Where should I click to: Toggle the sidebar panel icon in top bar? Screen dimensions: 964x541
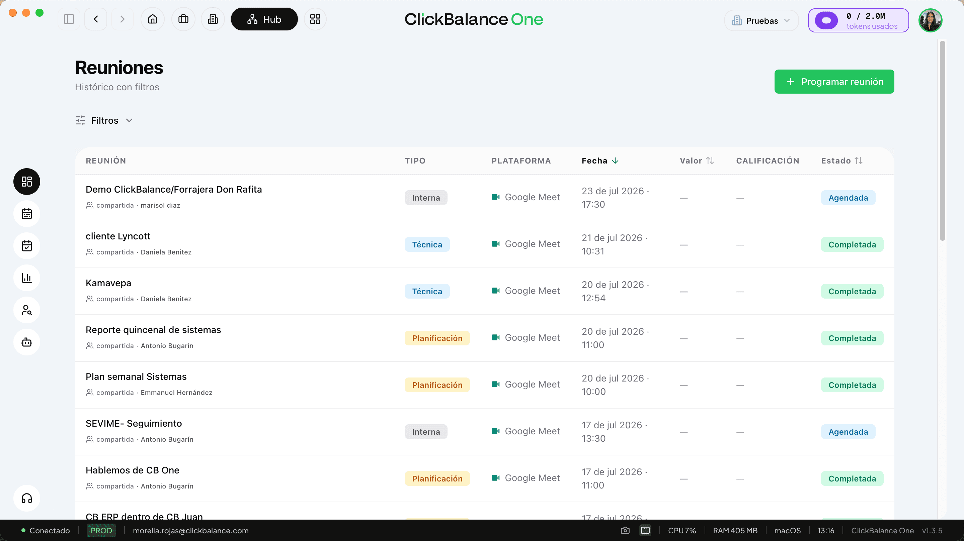point(69,19)
